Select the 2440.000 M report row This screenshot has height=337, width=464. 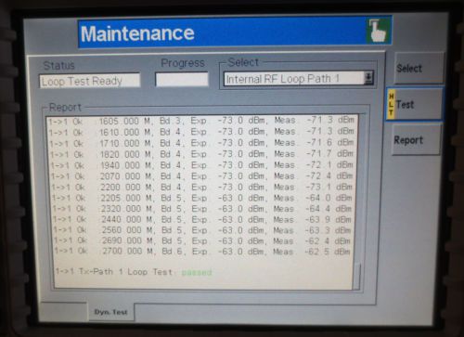coord(201,219)
